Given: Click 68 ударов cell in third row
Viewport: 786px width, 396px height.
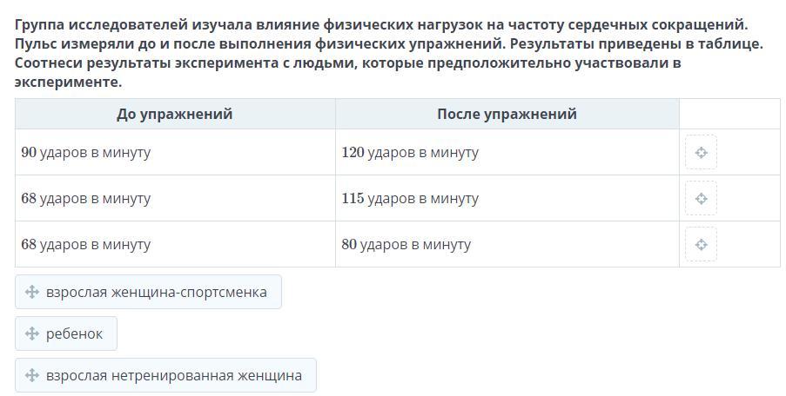Looking at the screenshot, I should 86,245.
